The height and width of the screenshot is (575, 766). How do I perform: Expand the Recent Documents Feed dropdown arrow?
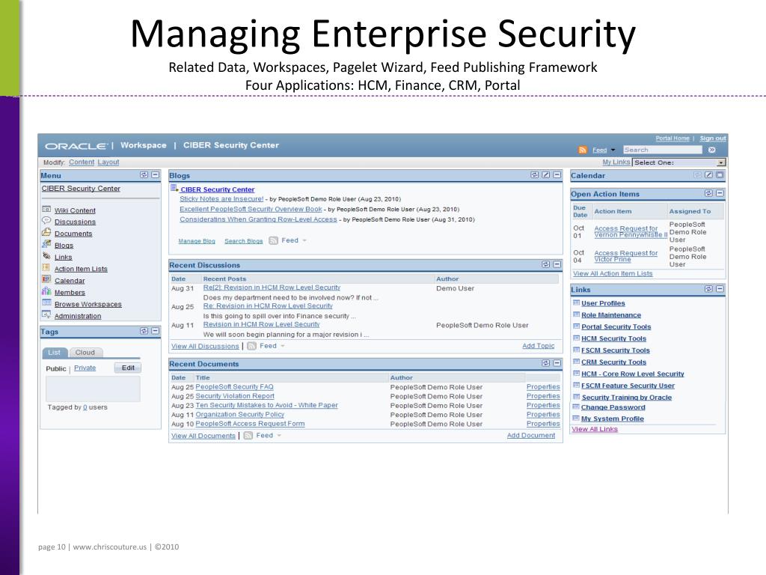tap(280, 436)
